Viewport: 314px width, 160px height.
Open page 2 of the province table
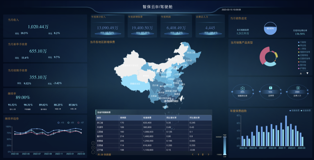click(203, 154)
